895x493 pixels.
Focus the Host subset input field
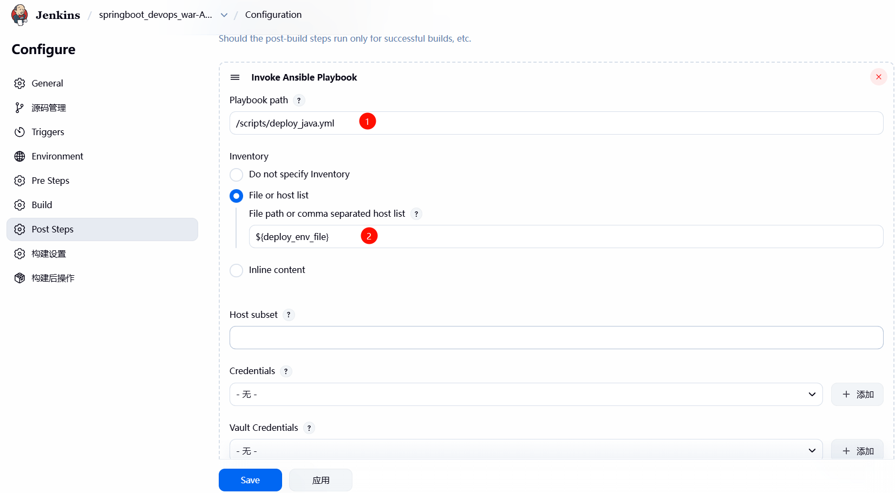pyautogui.click(x=556, y=338)
